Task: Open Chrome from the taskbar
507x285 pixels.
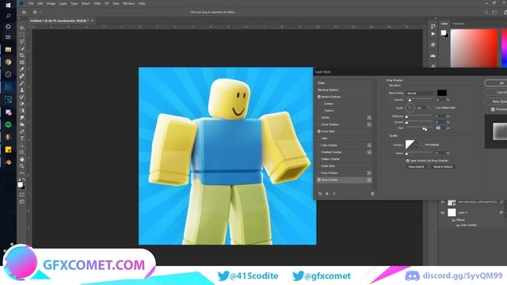Action: point(8,62)
